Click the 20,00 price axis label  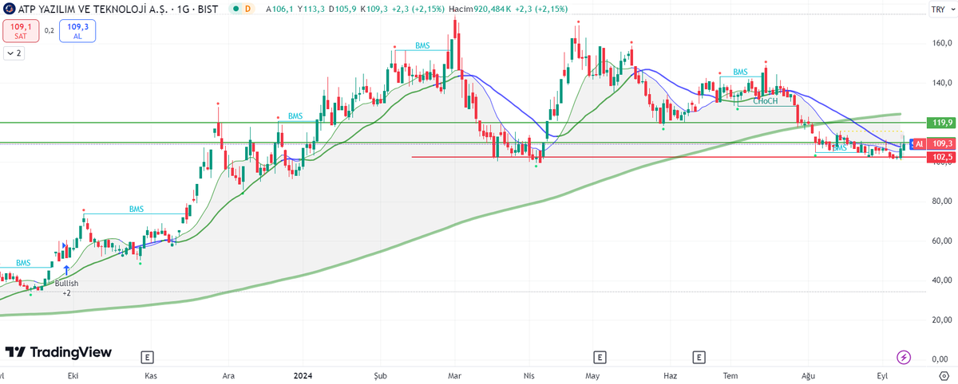tap(941, 319)
